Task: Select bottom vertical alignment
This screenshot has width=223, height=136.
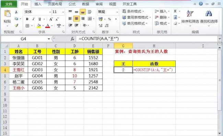Action: click(83, 12)
